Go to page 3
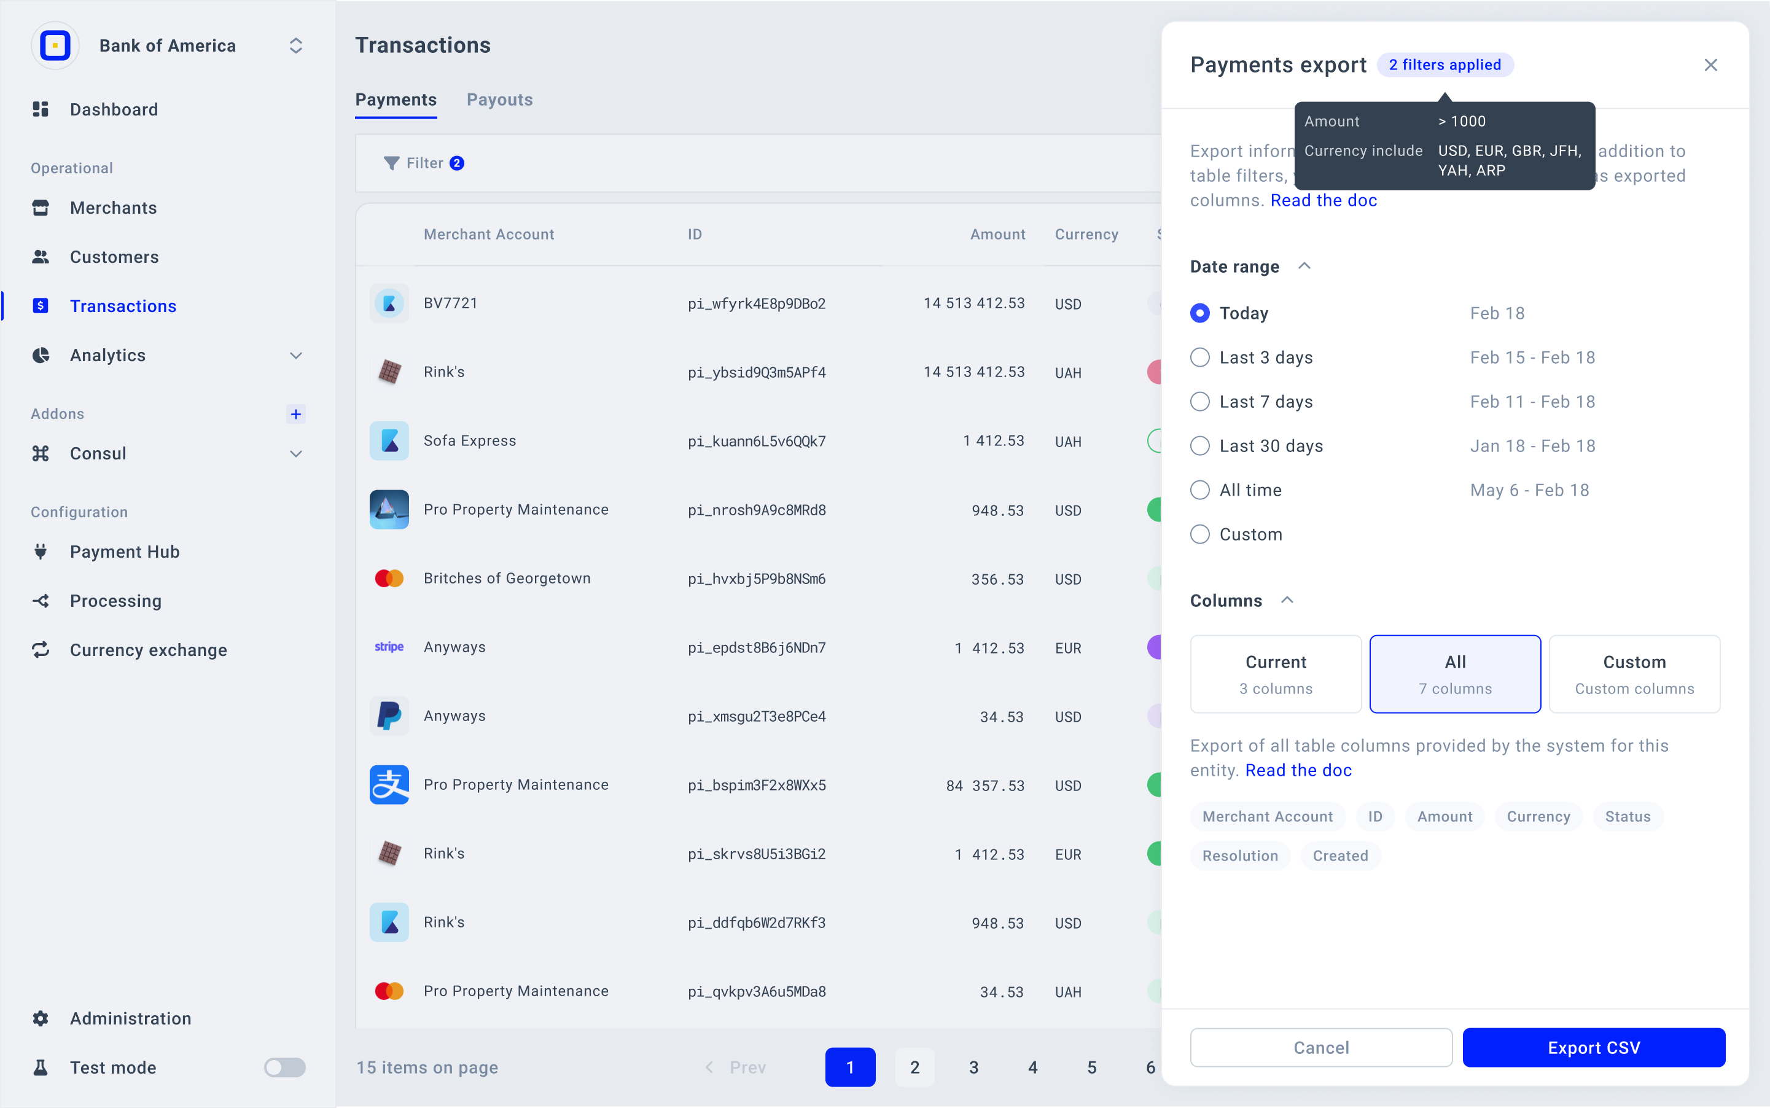Image resolution: width=1770 pixels, height=1108 pixels. [x=973, y=1067]
